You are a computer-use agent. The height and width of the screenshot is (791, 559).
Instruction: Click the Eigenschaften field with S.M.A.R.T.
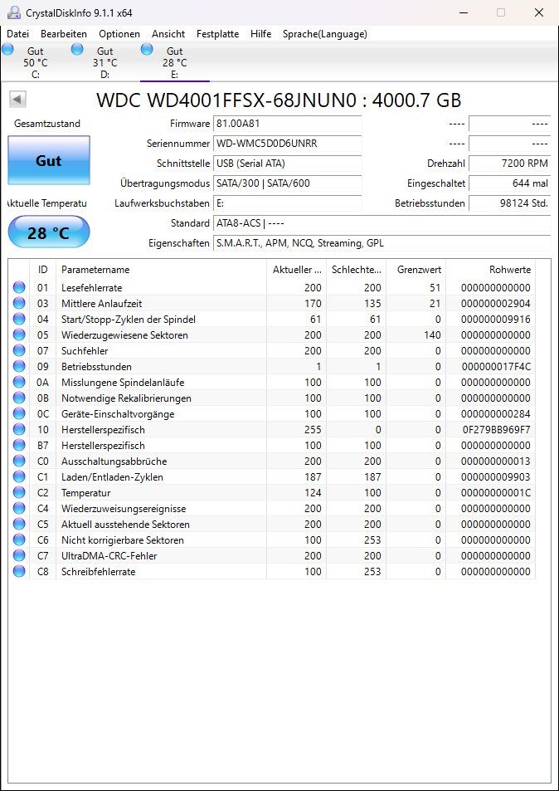coord(382,243)
